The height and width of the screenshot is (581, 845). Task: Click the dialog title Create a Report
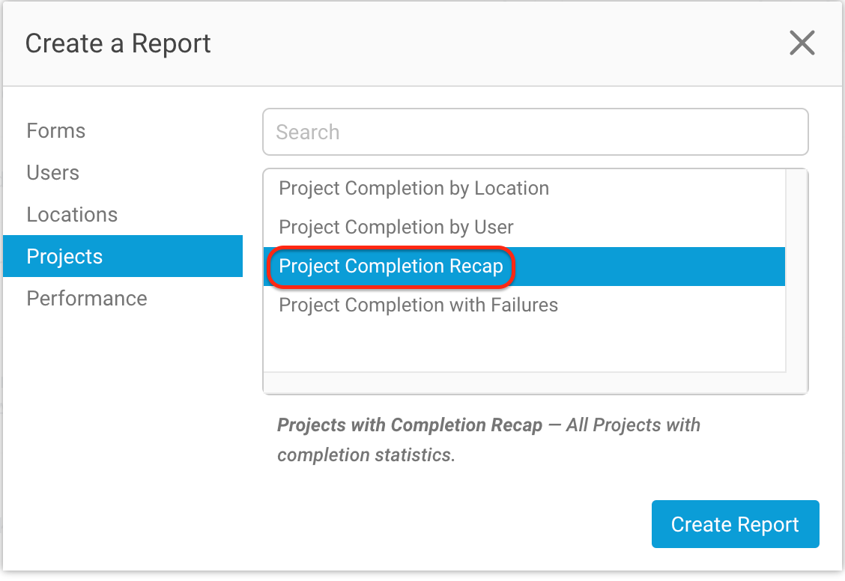(118, 43)
